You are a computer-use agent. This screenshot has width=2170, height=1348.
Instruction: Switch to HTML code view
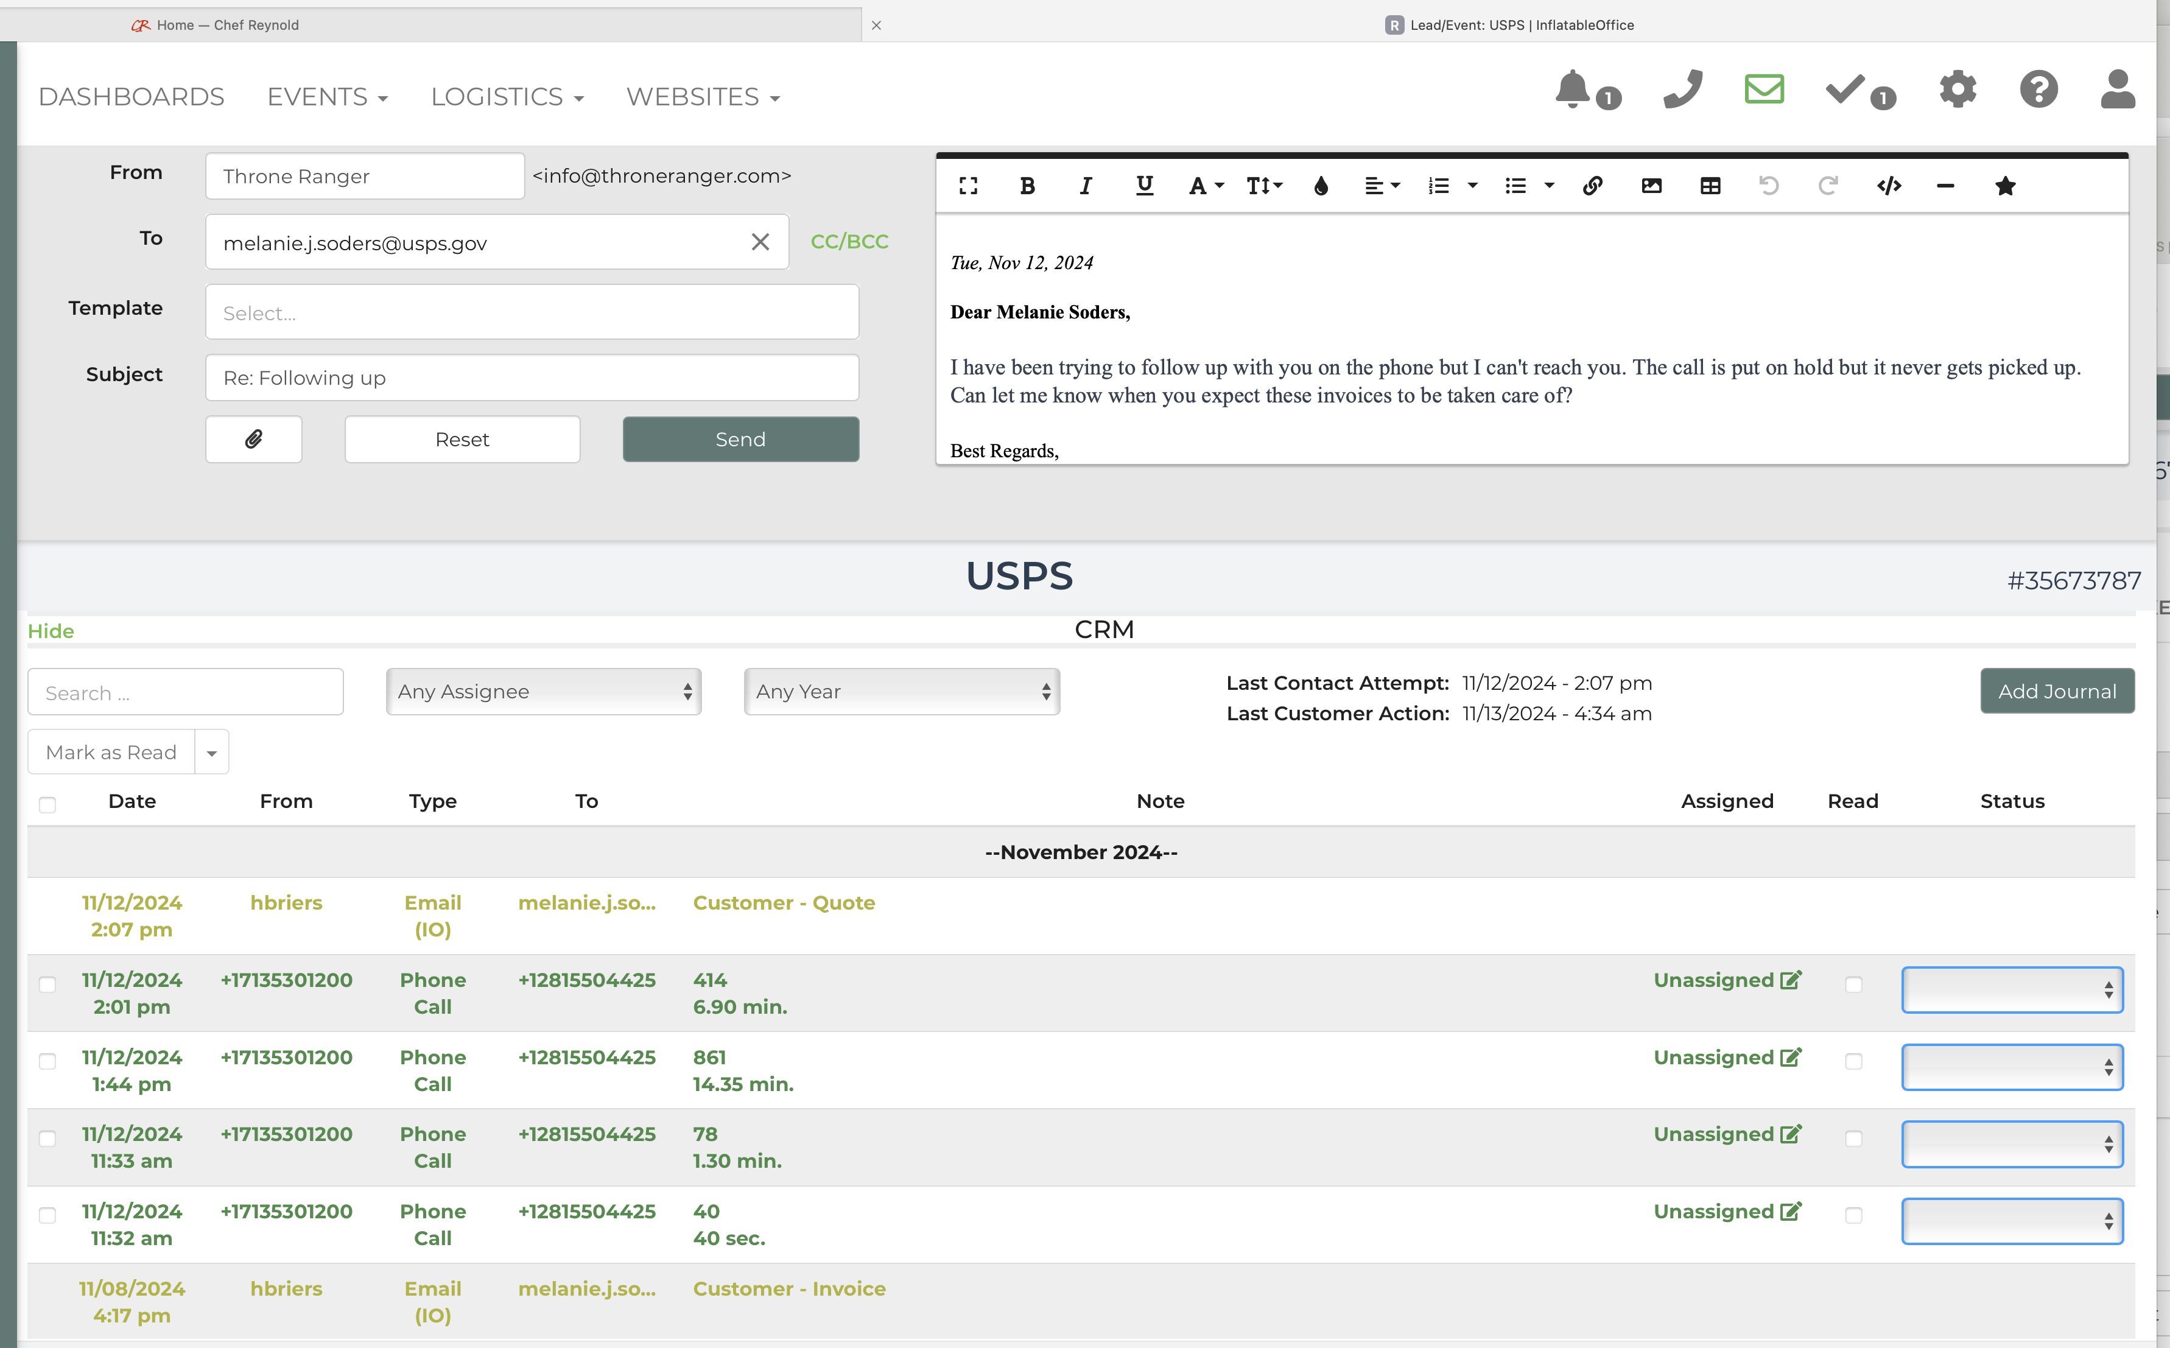pos(1889,186)
